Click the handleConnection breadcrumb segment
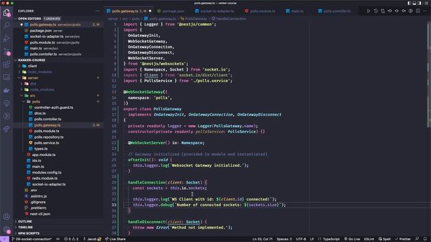The width and height of the screenshot is (431, 242). click(229, 19)
